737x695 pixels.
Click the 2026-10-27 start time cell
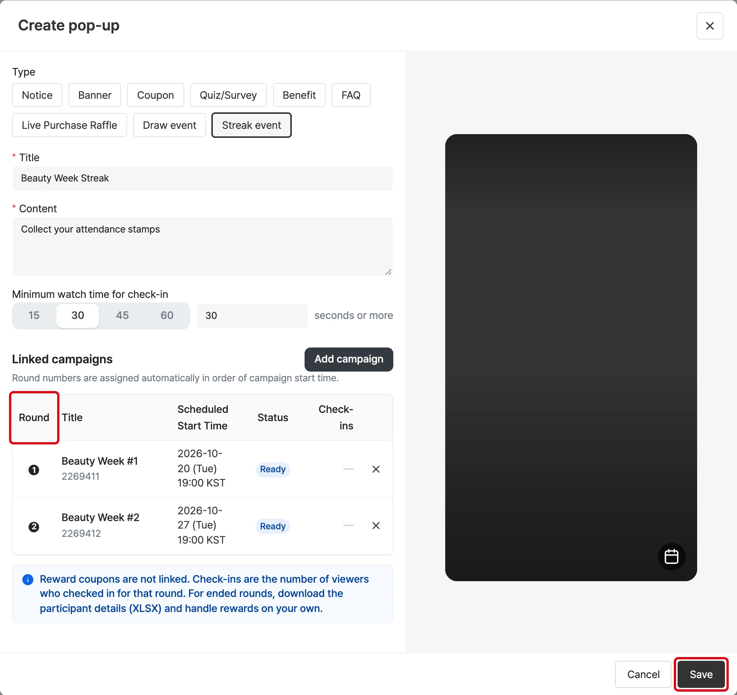point(202,525)
